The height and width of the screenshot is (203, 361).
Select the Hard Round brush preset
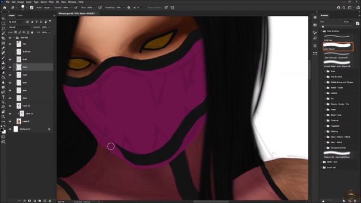tap(337, 46)
